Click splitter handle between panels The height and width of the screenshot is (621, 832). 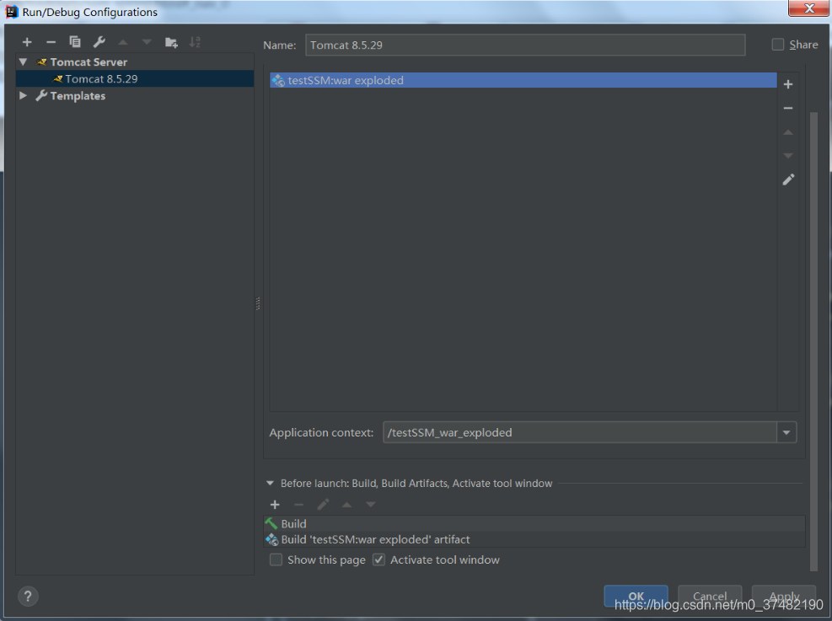(x=258, y=303)
